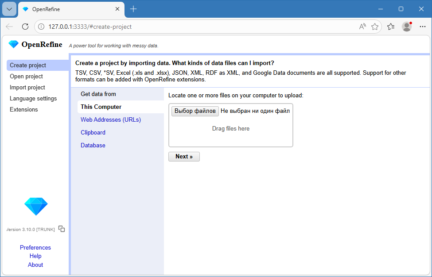The width and height of the screenshot is (432, 277).
Task: Add this page to favorites star
Action: (375, 27)
